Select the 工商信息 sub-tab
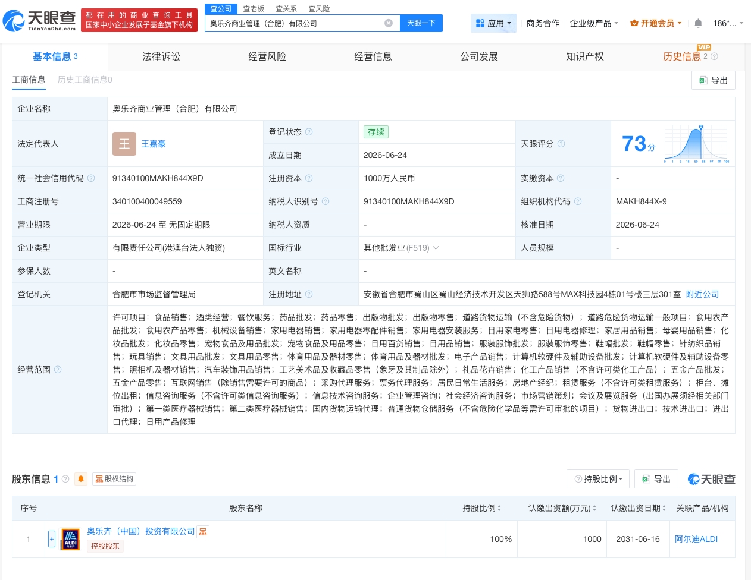 click(29, 80)
